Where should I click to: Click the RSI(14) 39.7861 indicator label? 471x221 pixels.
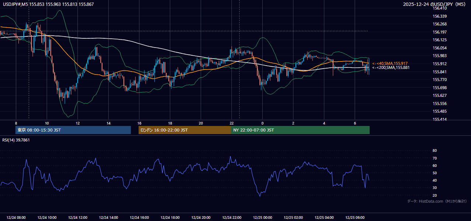click(16, 140)
